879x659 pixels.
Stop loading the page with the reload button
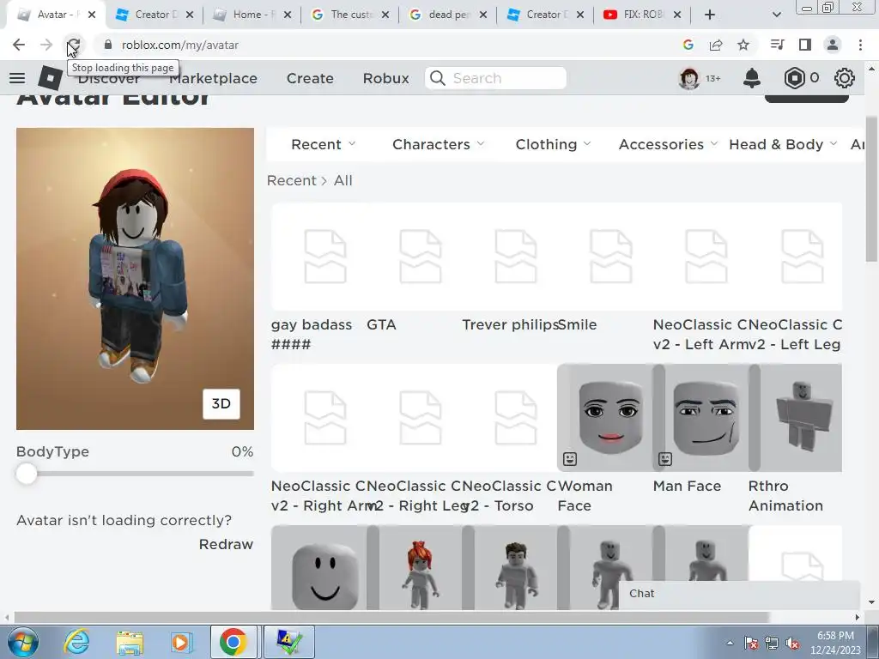click(x=74, y=45)
